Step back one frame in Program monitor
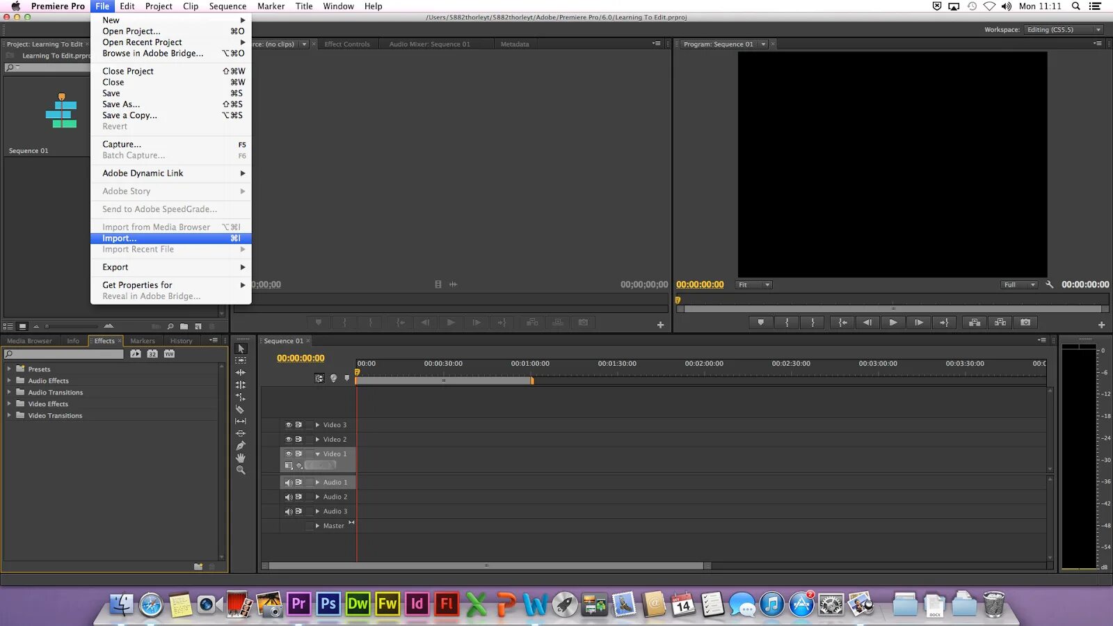Screen dimensions: 1113x626 [867, 323]
